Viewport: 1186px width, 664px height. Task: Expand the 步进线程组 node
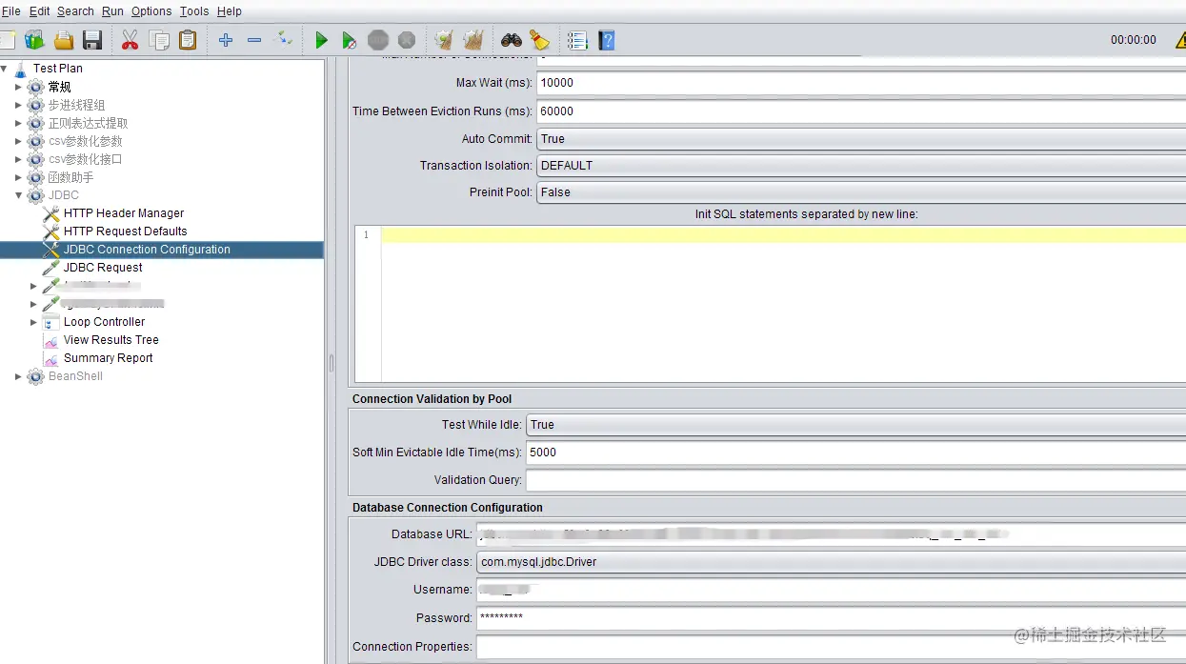18,105
